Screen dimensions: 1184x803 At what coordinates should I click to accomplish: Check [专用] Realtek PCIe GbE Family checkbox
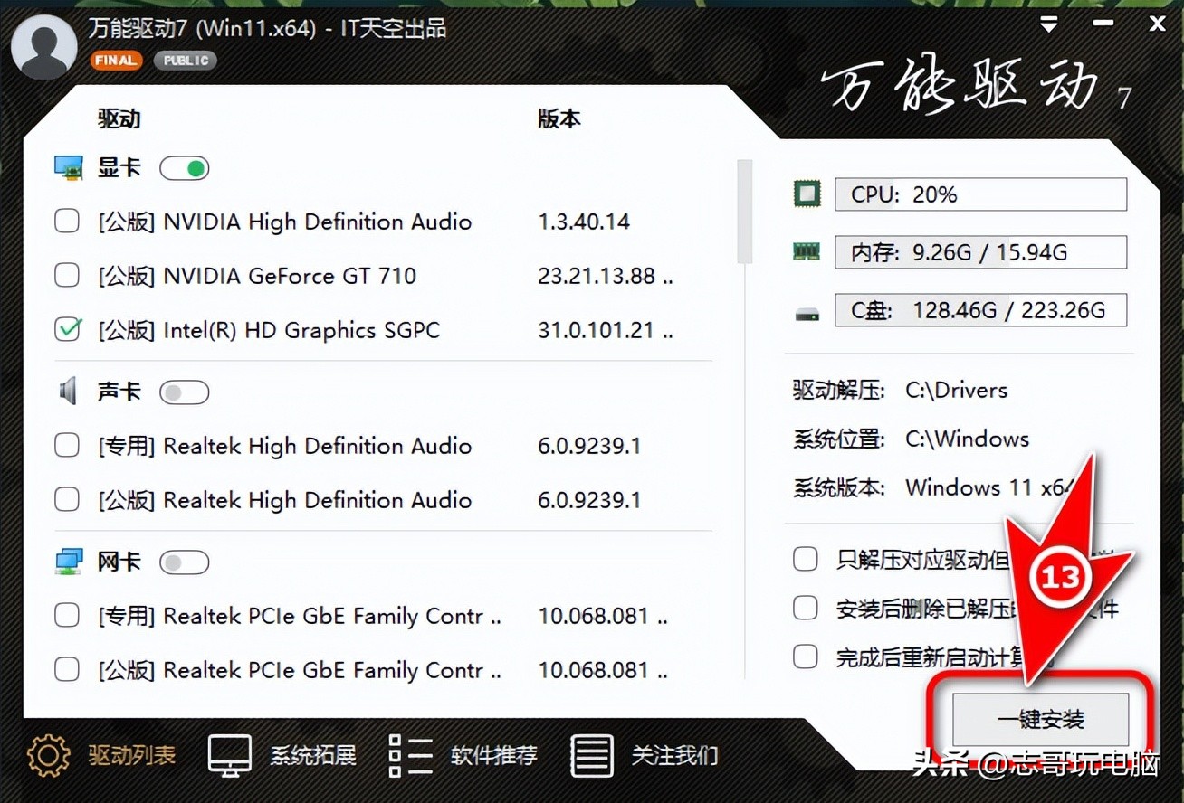click(x=67, y=616)
